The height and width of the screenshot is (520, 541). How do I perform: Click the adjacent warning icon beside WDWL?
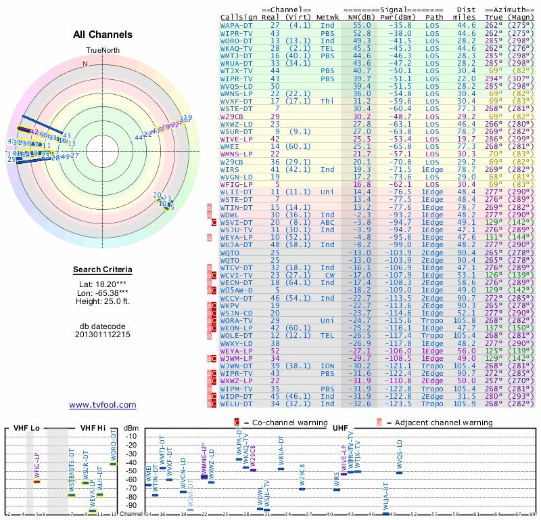(x=209, y=215)
